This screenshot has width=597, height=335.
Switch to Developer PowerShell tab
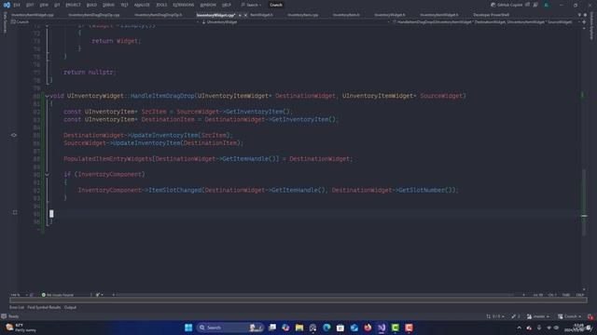[492, 15]
